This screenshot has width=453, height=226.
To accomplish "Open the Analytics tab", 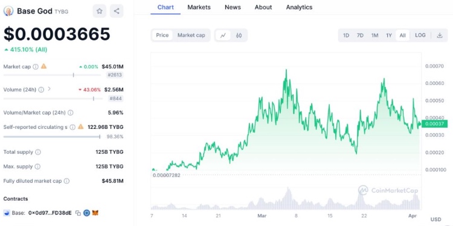I will 299,7.
